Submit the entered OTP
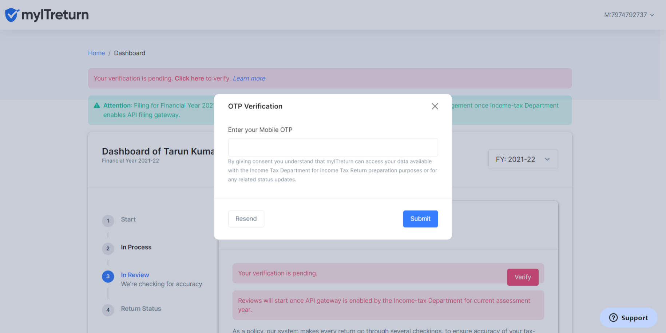Image resolution: width=666 pixels, height=333 pixels. tap(420, 219)
